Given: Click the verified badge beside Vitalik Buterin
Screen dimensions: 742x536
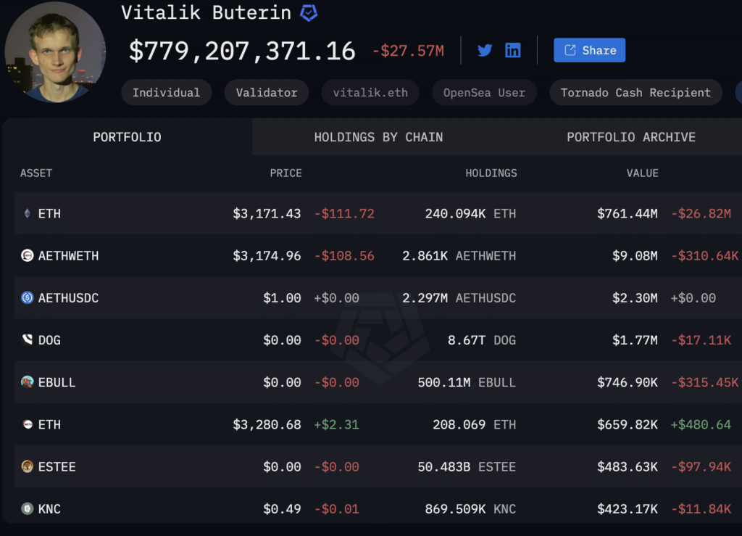Looking at the screenshot, I should point(309,12).
